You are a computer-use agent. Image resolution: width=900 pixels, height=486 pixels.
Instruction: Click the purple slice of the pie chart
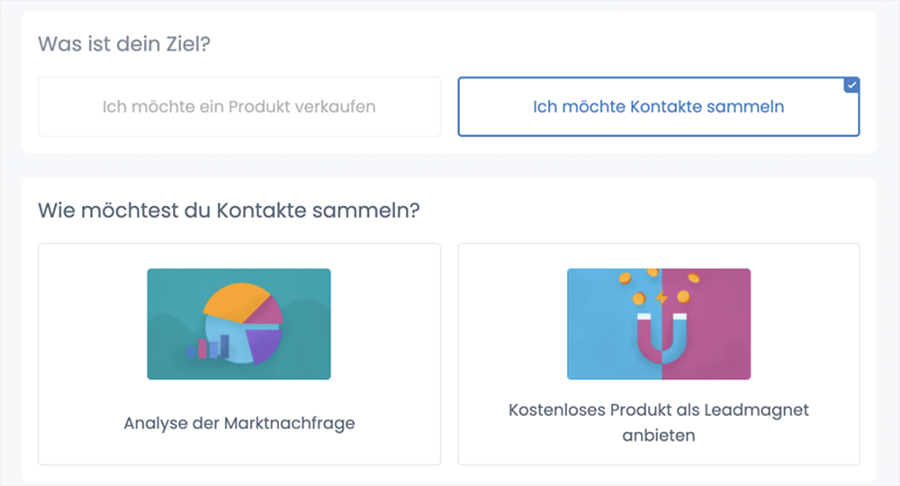[x=265, y=342]
